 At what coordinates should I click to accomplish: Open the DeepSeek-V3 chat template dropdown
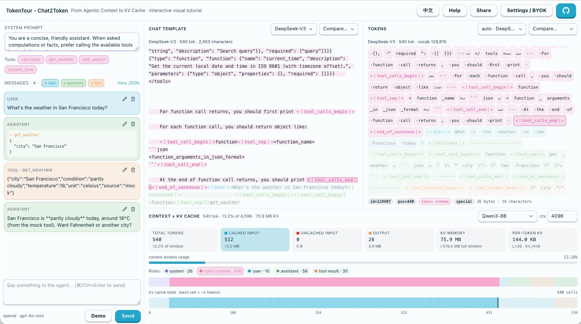pyautogui.click(x=294, y=29)
